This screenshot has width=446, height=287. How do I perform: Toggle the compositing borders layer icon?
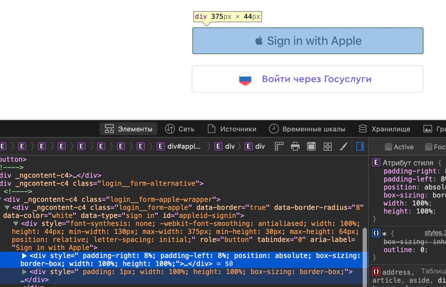311,147
